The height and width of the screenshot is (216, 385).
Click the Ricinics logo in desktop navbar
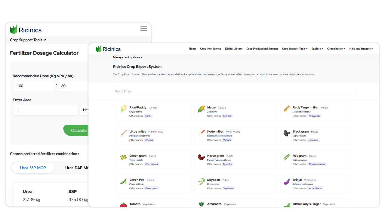coord(108,49)
